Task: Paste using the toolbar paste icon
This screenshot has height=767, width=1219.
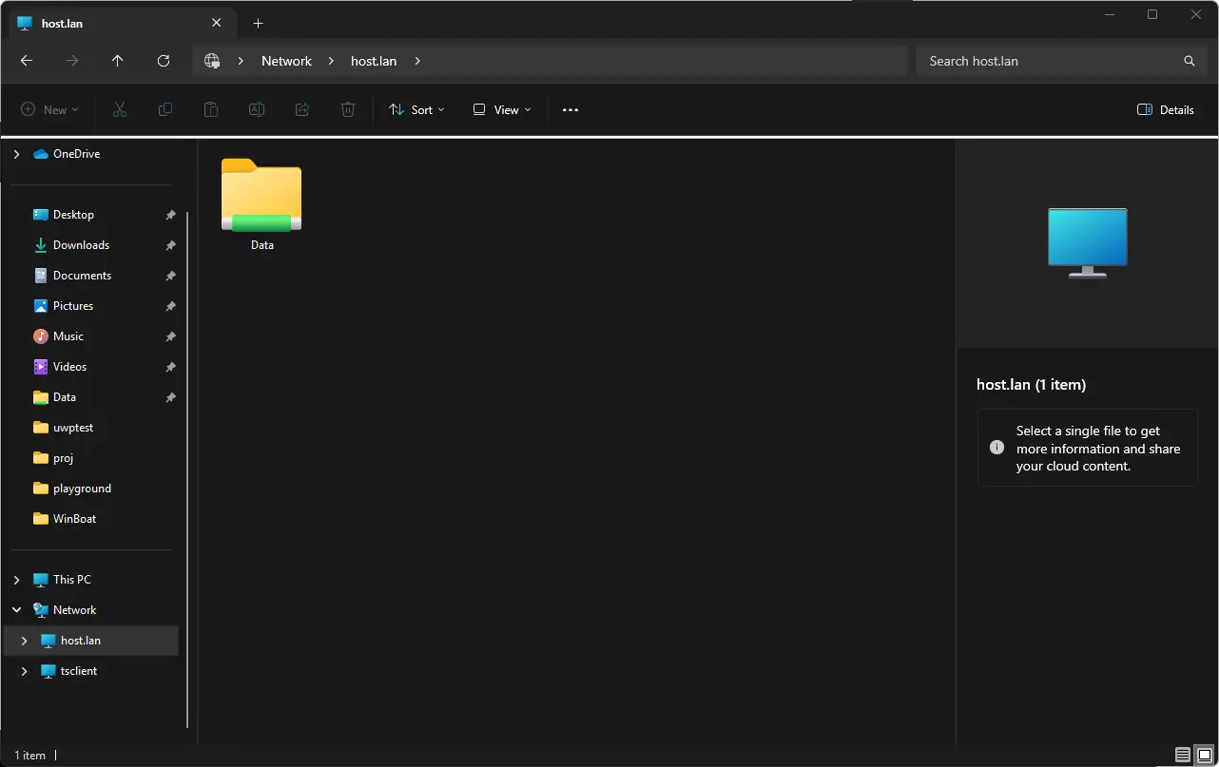Action: (x=210, y=109)
